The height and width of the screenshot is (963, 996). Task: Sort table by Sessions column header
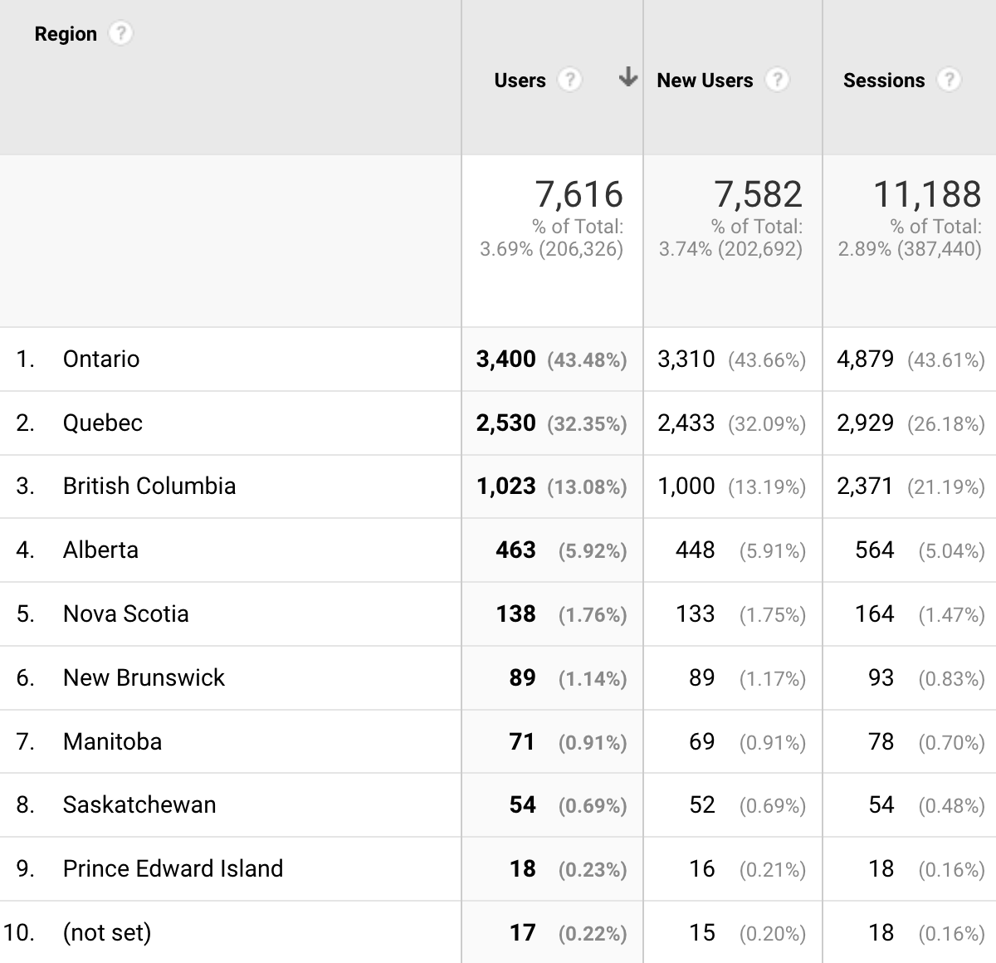(x=883, y=81)
